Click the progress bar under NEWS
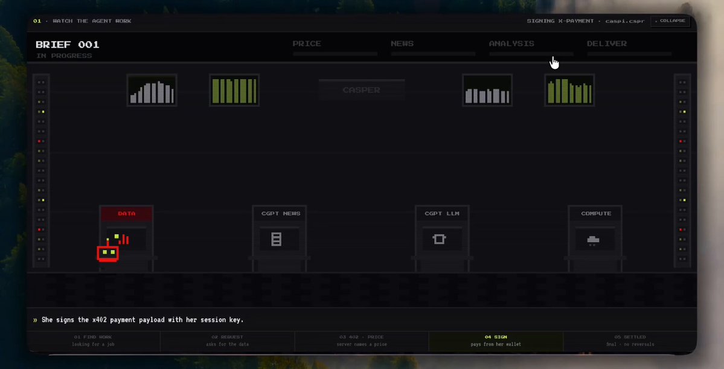This screenshot has height=369, width=724. click(433, 54)
